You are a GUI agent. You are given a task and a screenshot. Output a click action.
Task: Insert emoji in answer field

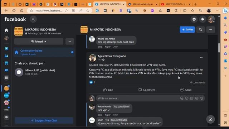(x=187, y=98)
